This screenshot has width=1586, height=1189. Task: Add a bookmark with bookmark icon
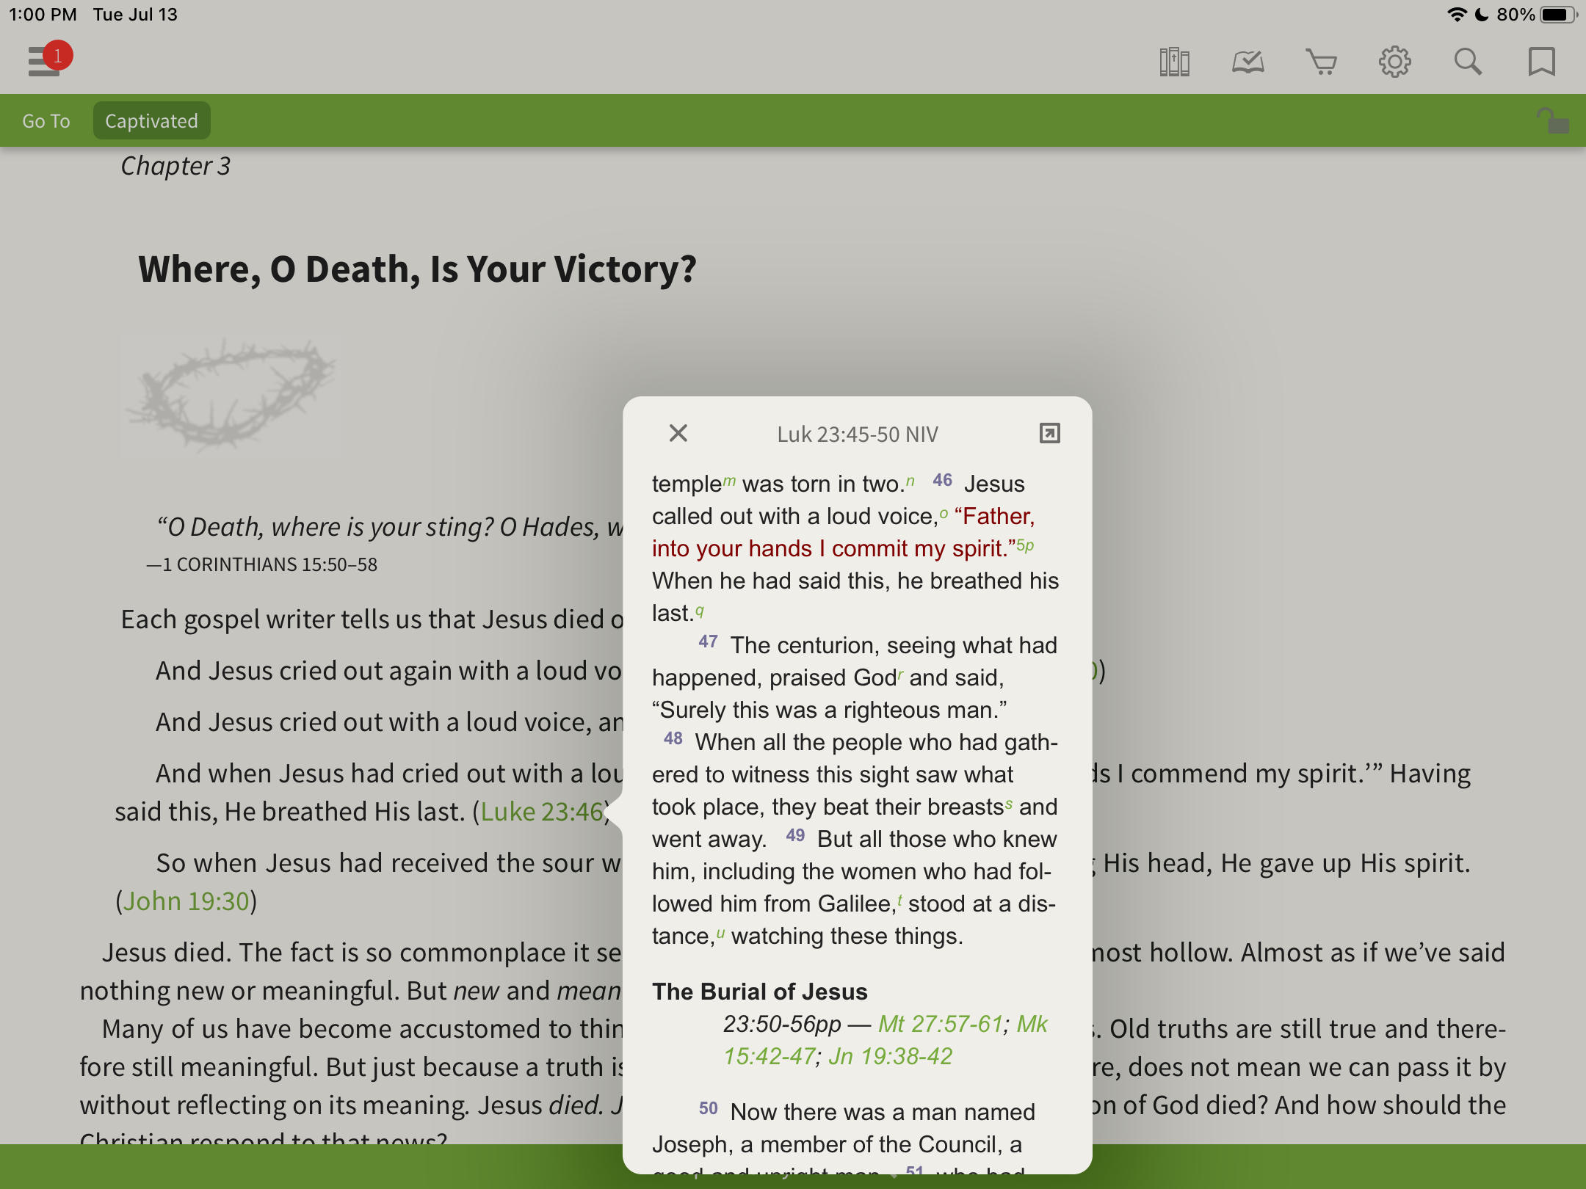click(x=1541, y=62)
